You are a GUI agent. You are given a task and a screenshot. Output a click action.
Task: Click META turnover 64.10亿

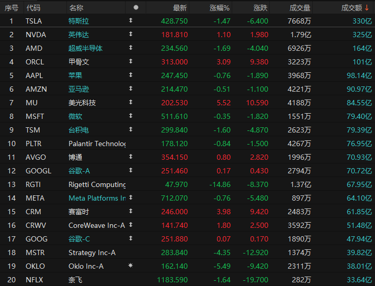coord(359,198)
